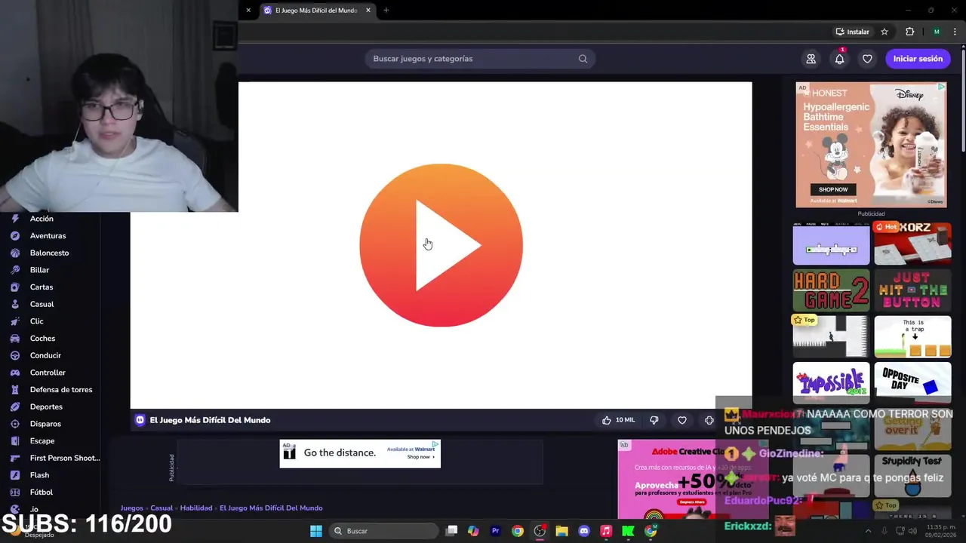Open the Windows Start menu
Image resolution: width=966 pixels, height=543 pixels.
[x=316, y=531]
